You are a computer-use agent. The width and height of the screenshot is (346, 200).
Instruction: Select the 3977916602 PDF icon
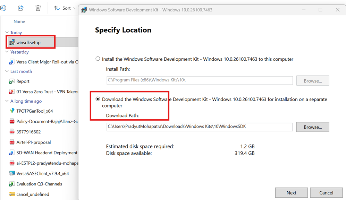coord(12,132)
